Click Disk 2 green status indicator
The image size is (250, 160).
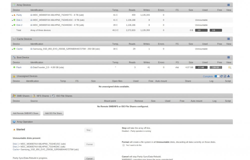(14, 25)
